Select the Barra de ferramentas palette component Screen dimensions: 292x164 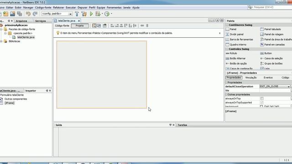click(x=240, y=40)
